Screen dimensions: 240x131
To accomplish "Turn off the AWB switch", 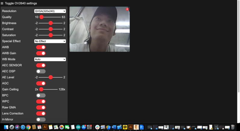I will pos(41,47).
